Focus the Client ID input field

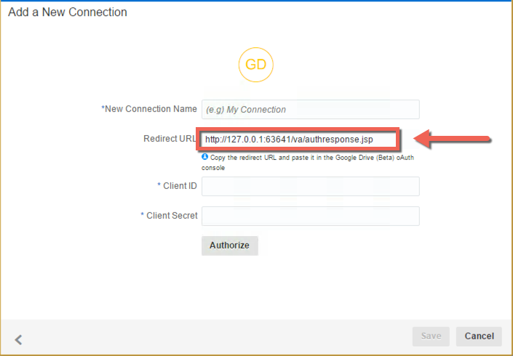pyautogui.click(x=311, y=187)
